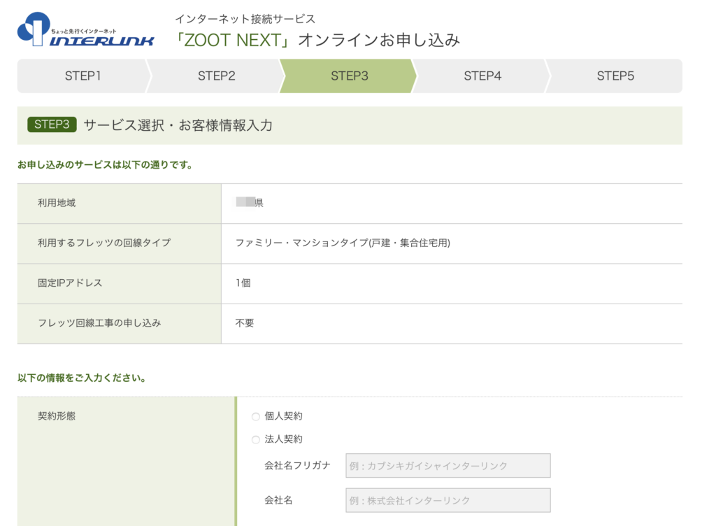Go to STEP5 in progress bar
This screenshot has height=526, width=716.
click(x=615, y=76)
